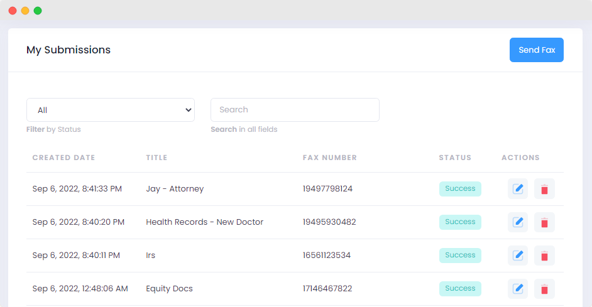Edit the Equity Docs submission

click(x=518, y=289)
